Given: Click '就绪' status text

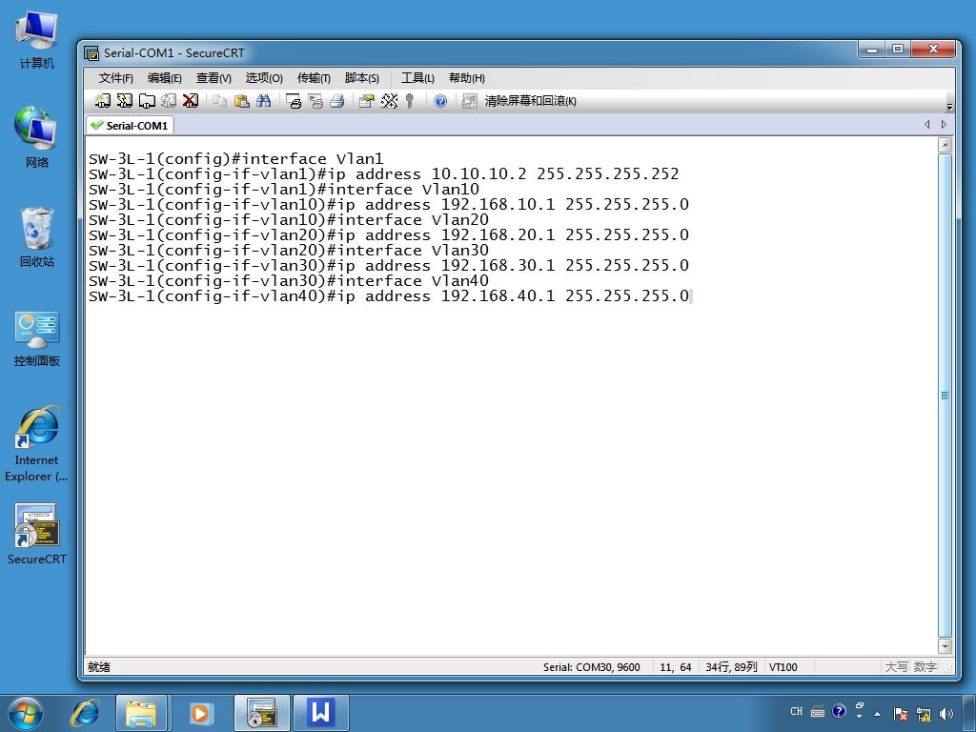Looking at the screenshot, I should 99,667.
